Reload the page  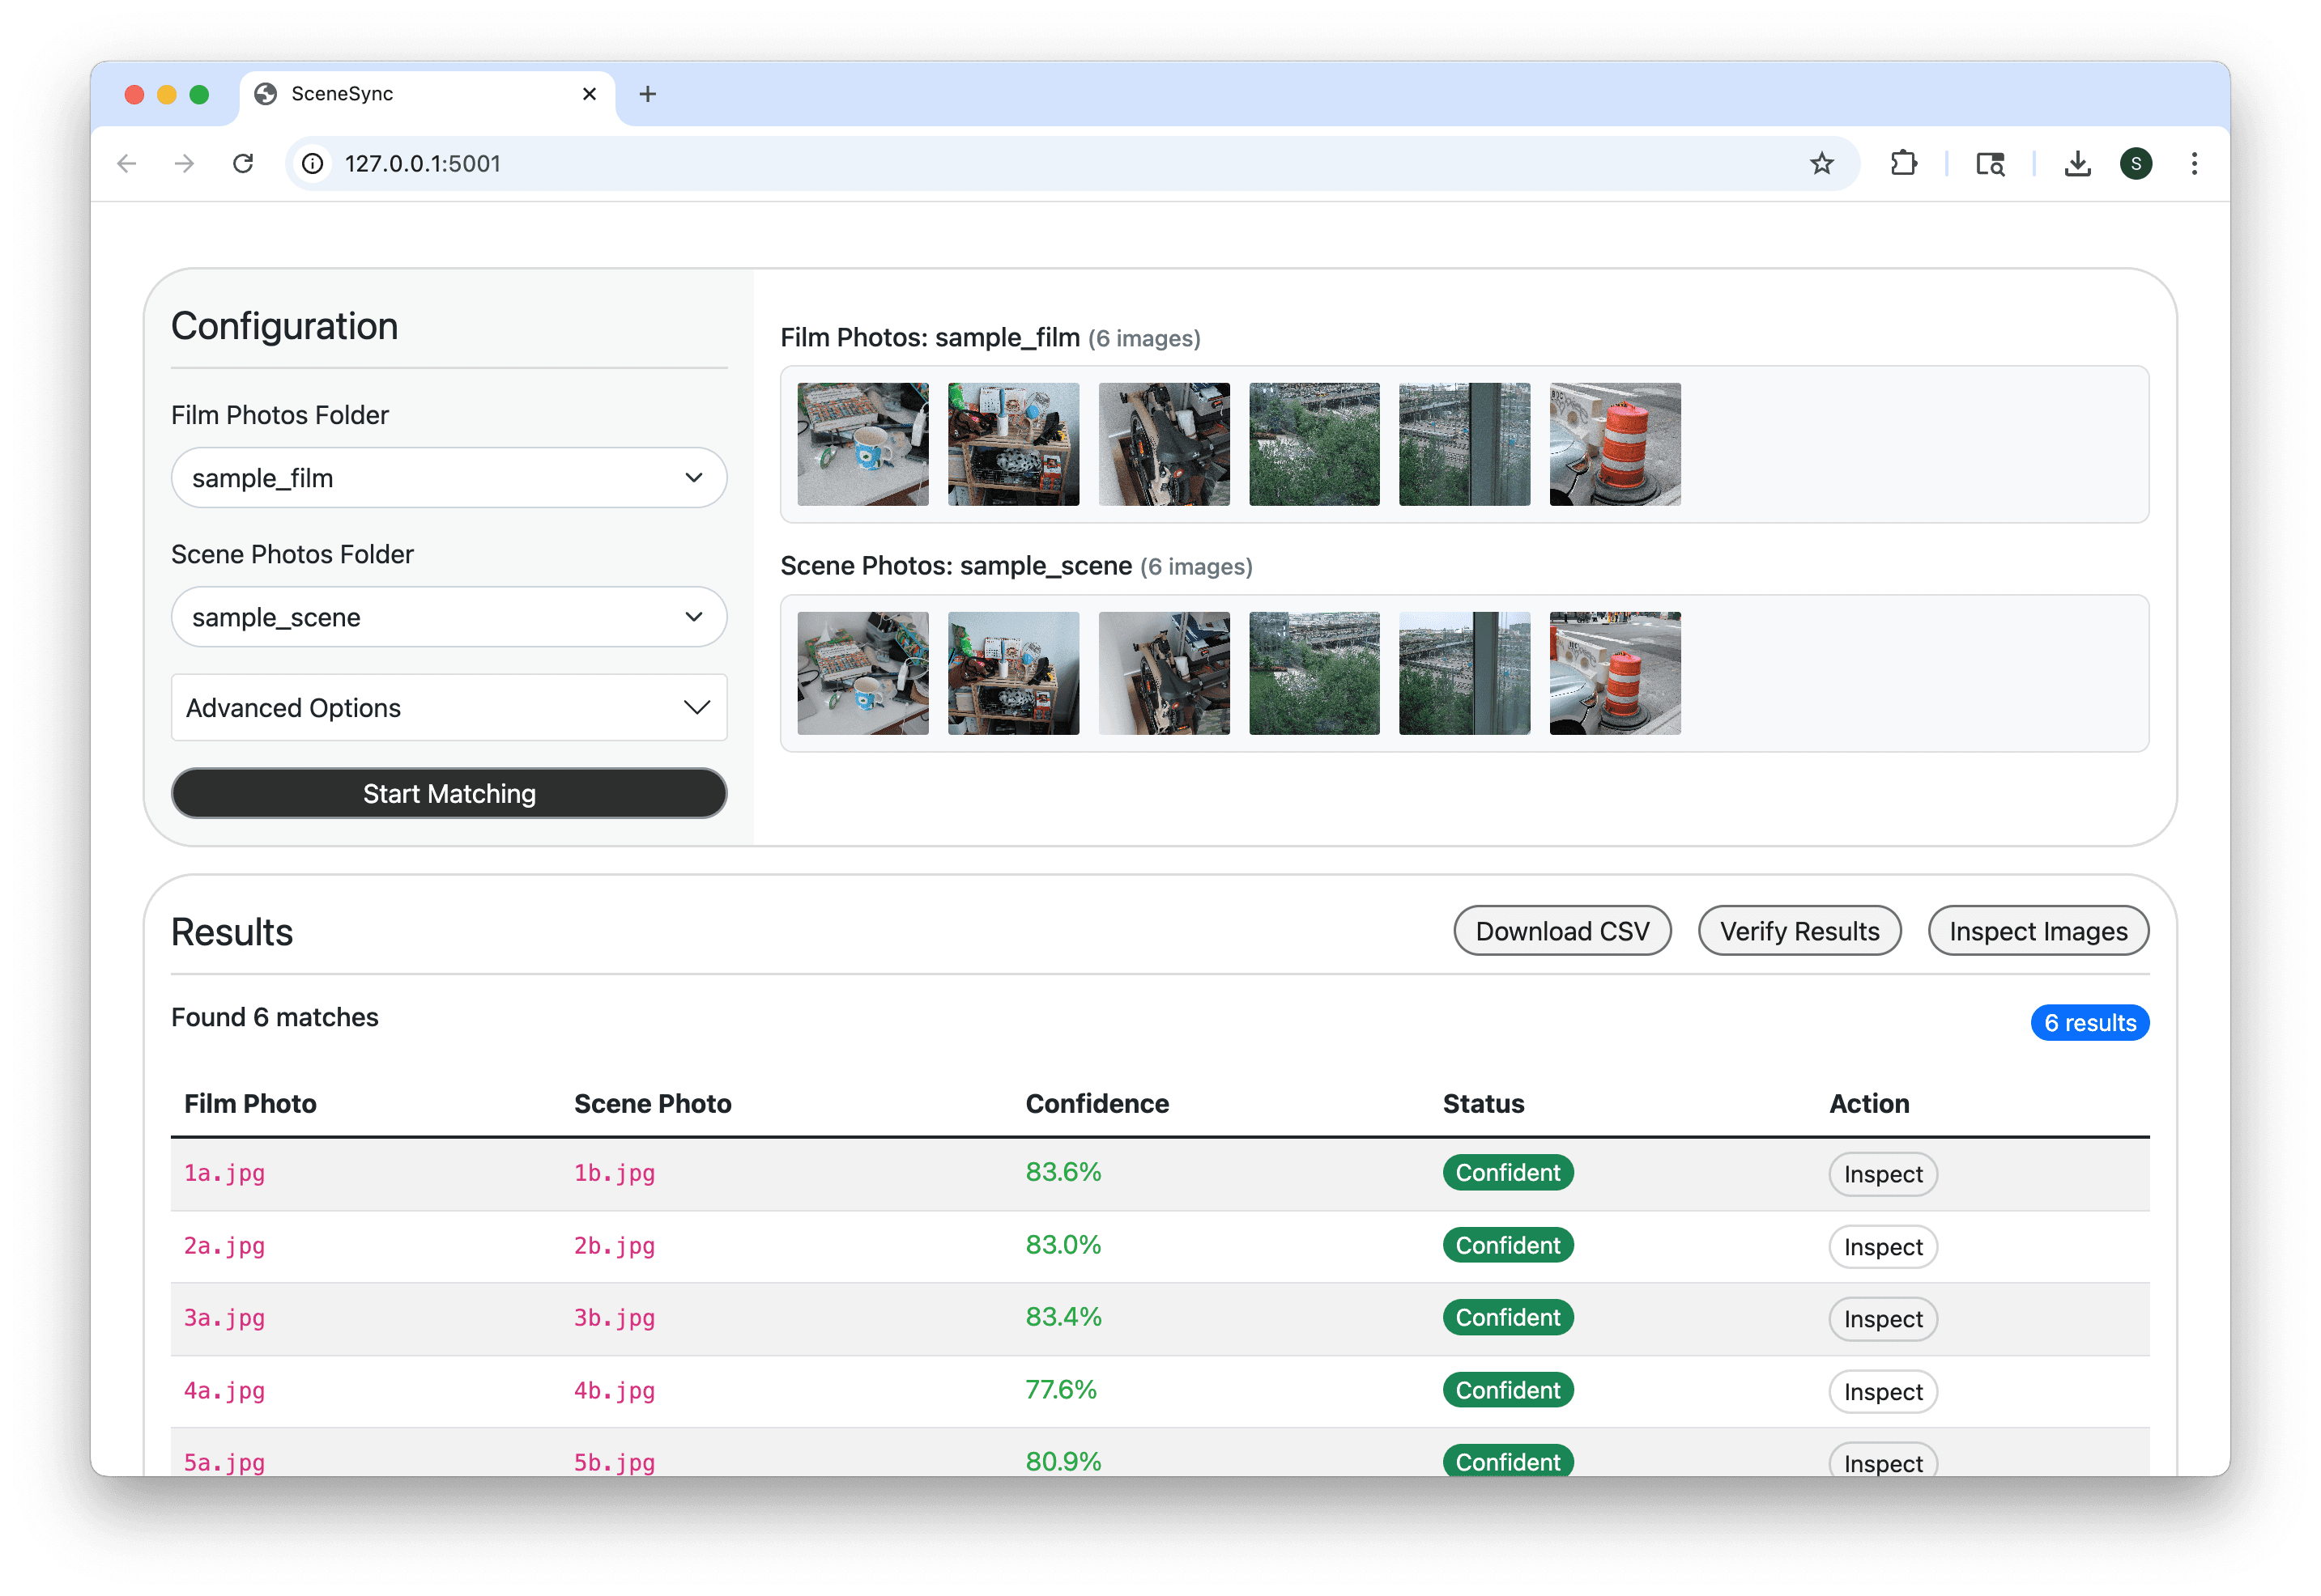click(243, 163)
